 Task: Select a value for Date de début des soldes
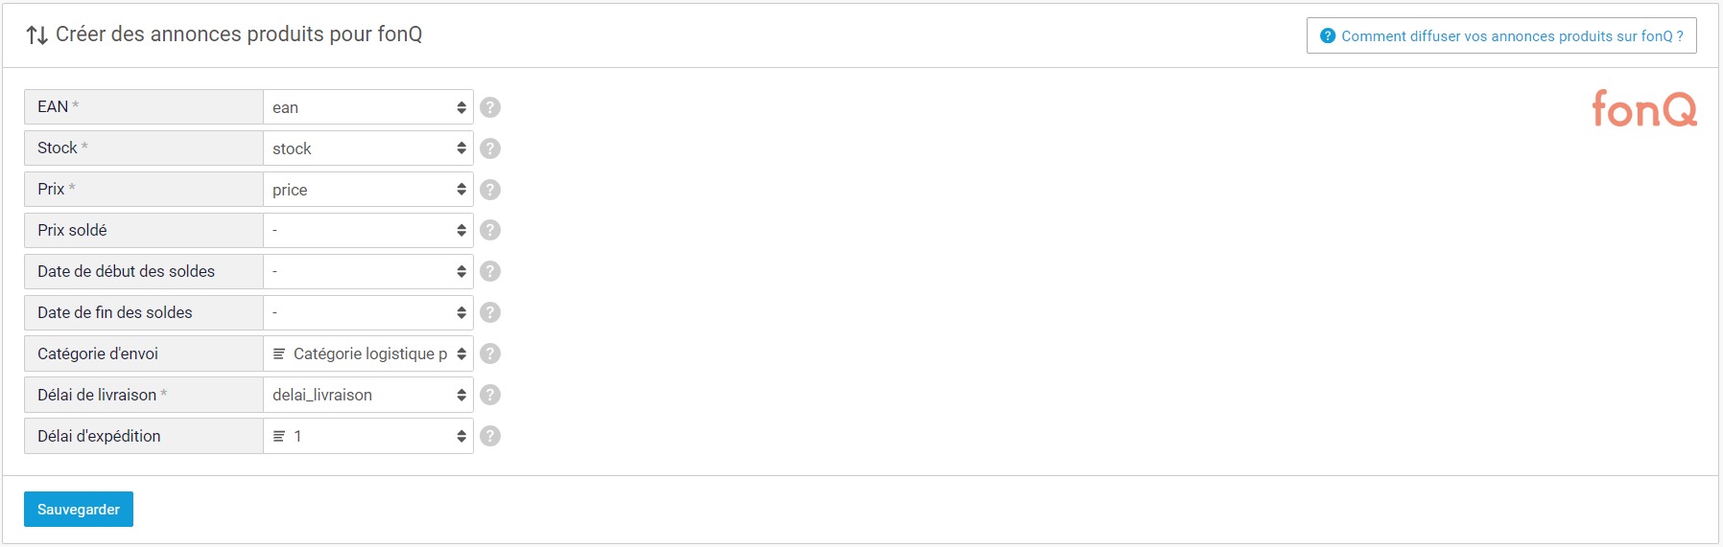point(368,271)
